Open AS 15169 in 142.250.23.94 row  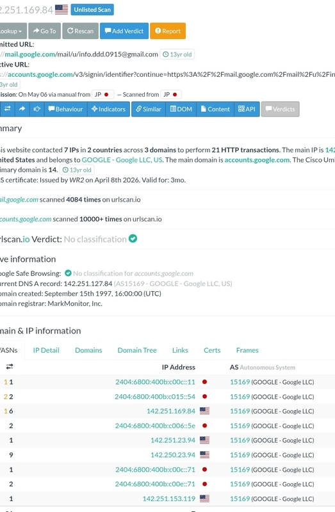point(240,455)
